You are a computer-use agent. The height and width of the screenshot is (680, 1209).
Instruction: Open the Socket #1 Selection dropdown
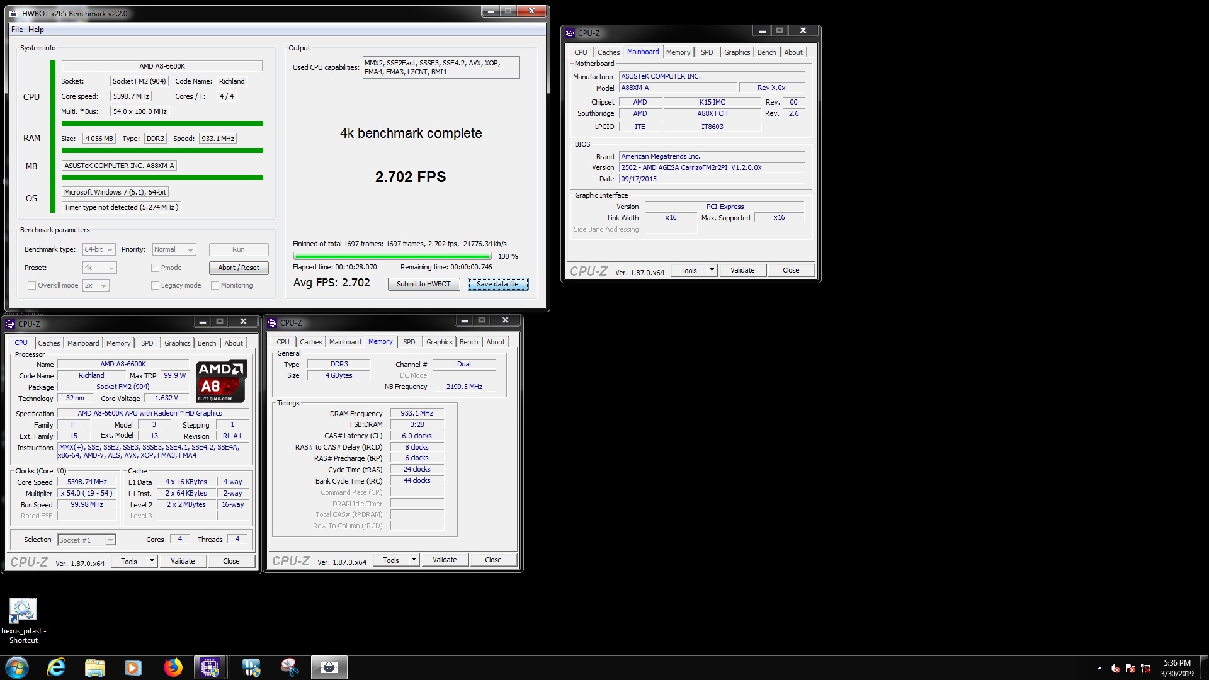coord(86,540)
